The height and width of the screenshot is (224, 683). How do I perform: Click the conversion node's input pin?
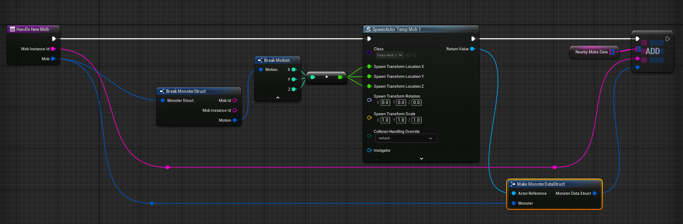313,77
